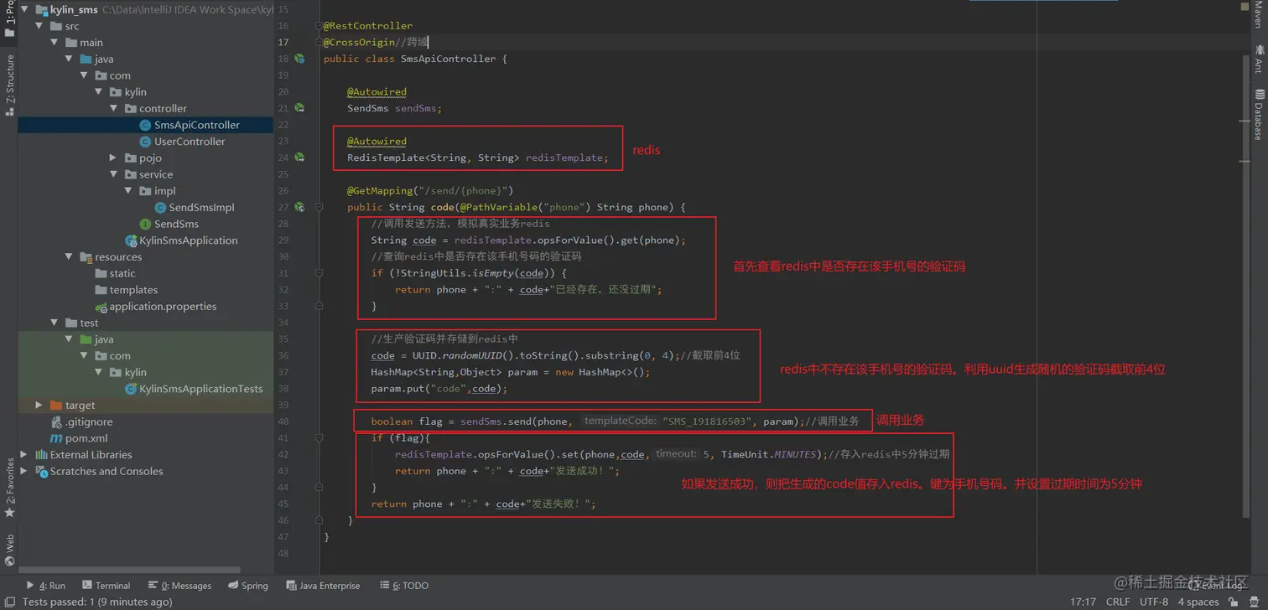Click the KylinSmsApplicationTests class icon
Image resolution: width=1268 pixels, height=610 pixels.
click(131, 389)
